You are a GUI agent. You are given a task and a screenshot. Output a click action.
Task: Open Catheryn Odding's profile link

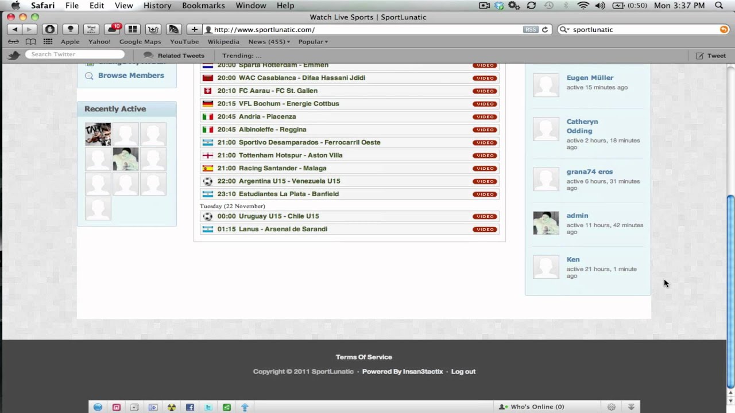pyautogui.click(x=582, y=126)
